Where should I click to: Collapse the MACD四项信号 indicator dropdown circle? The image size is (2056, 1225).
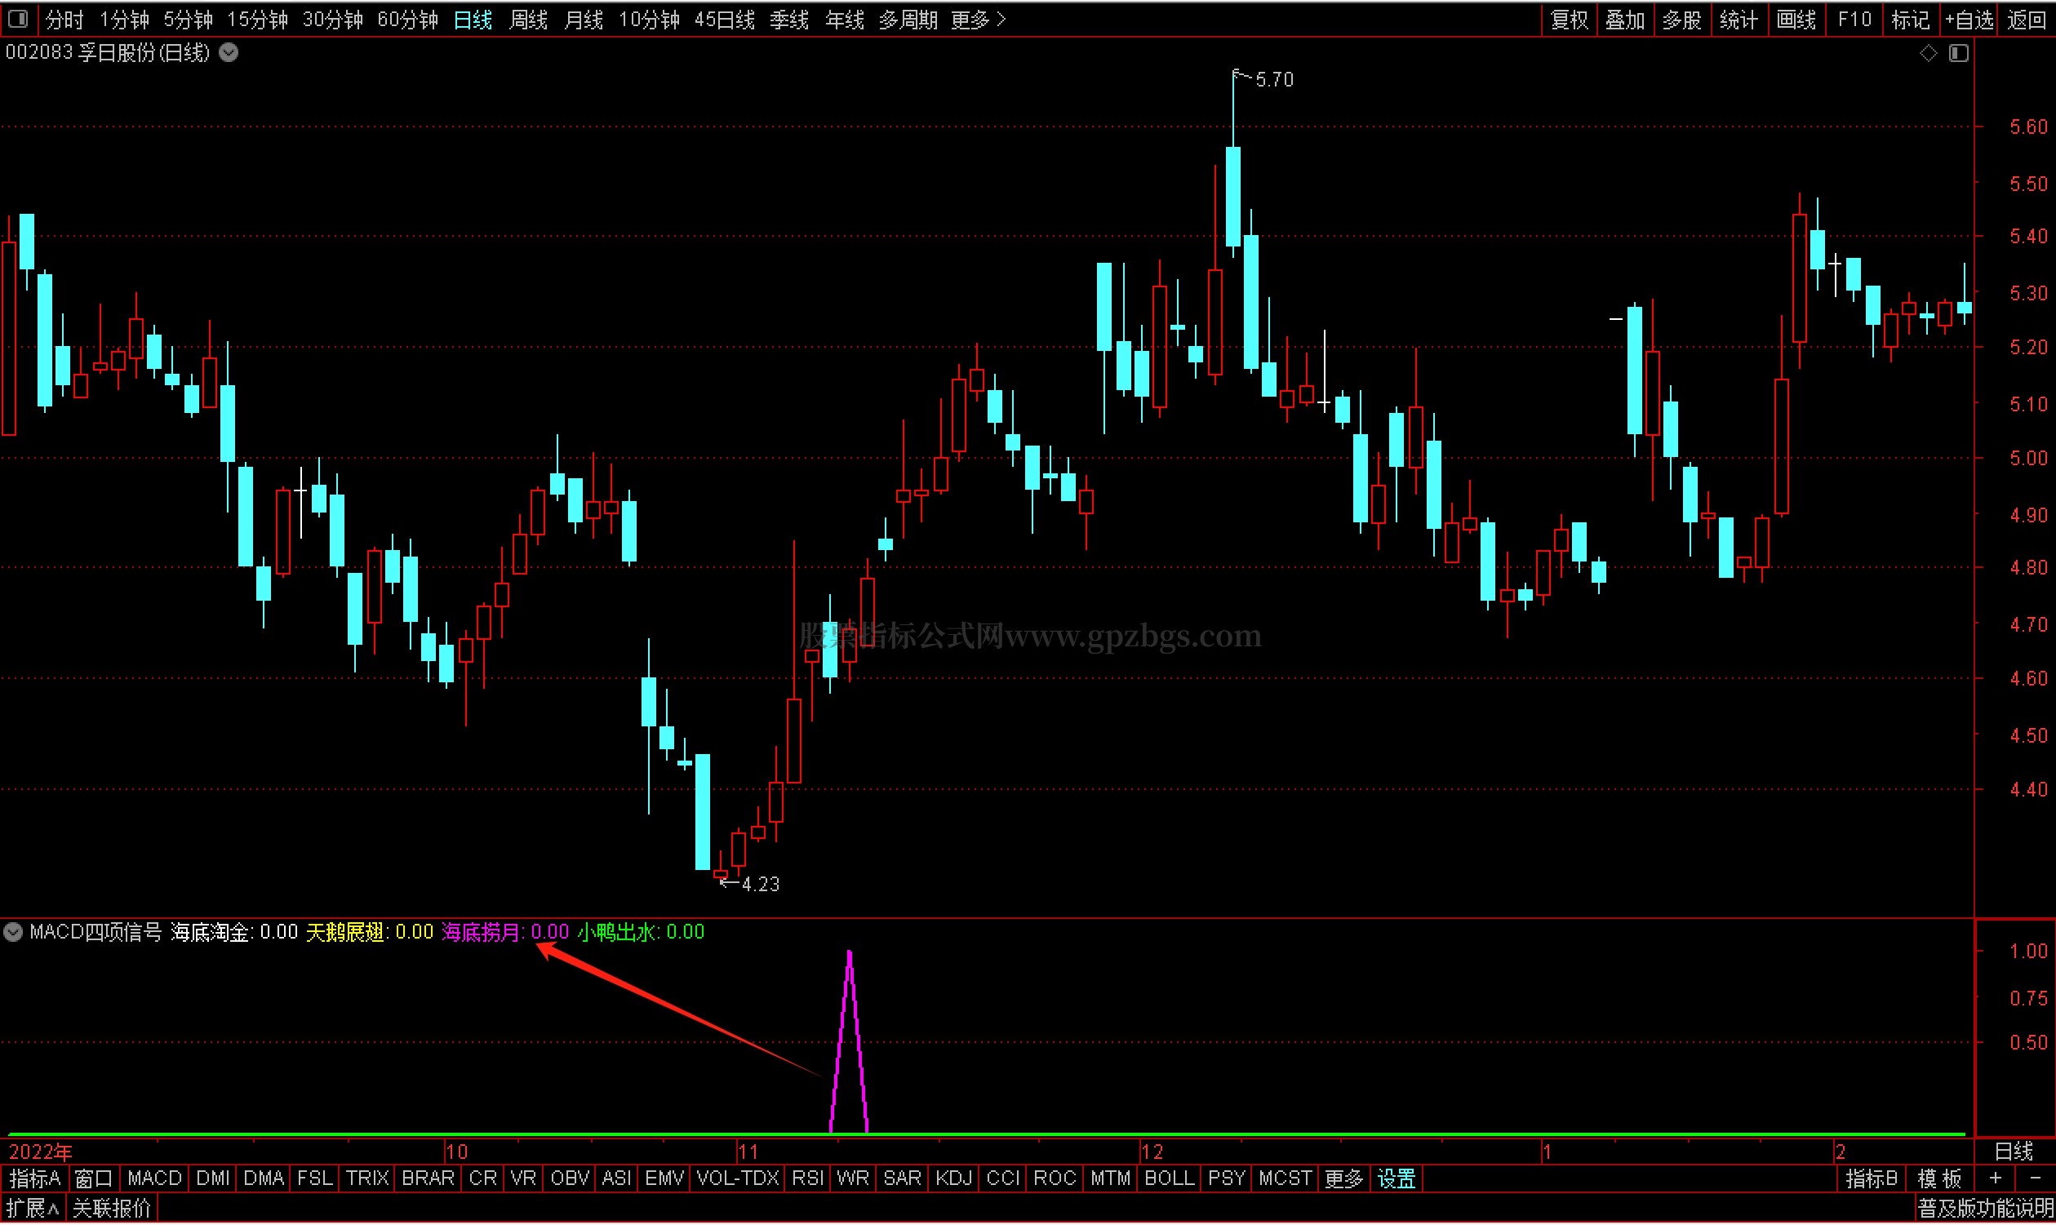pyautogui.click(x=13, y=933)
